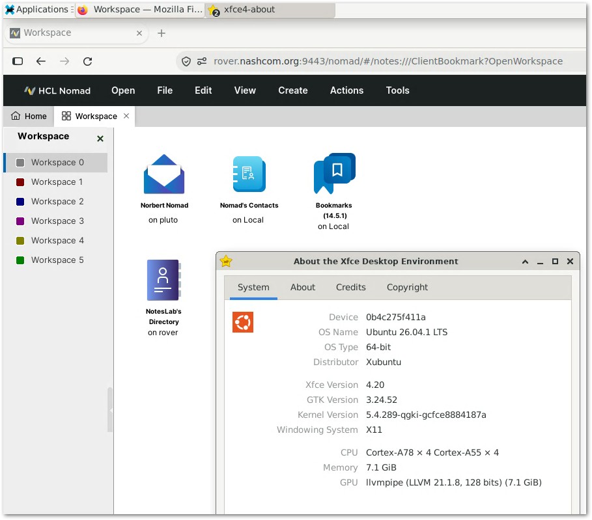
Task: Collapse the sidebar using the splitter handle
Action: tap(110, 410)
